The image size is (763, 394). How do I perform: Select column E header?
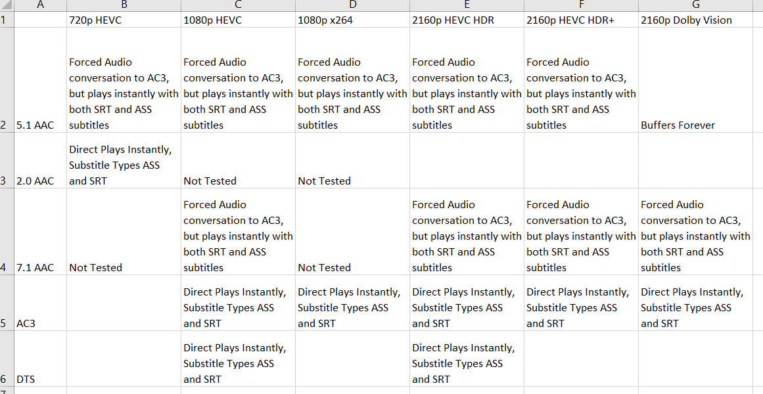tap(467, 5)
